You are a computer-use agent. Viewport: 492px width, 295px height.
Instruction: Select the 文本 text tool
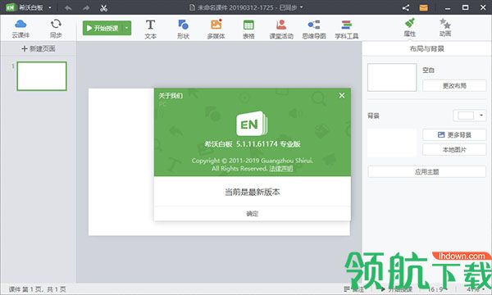click(151, 29)
